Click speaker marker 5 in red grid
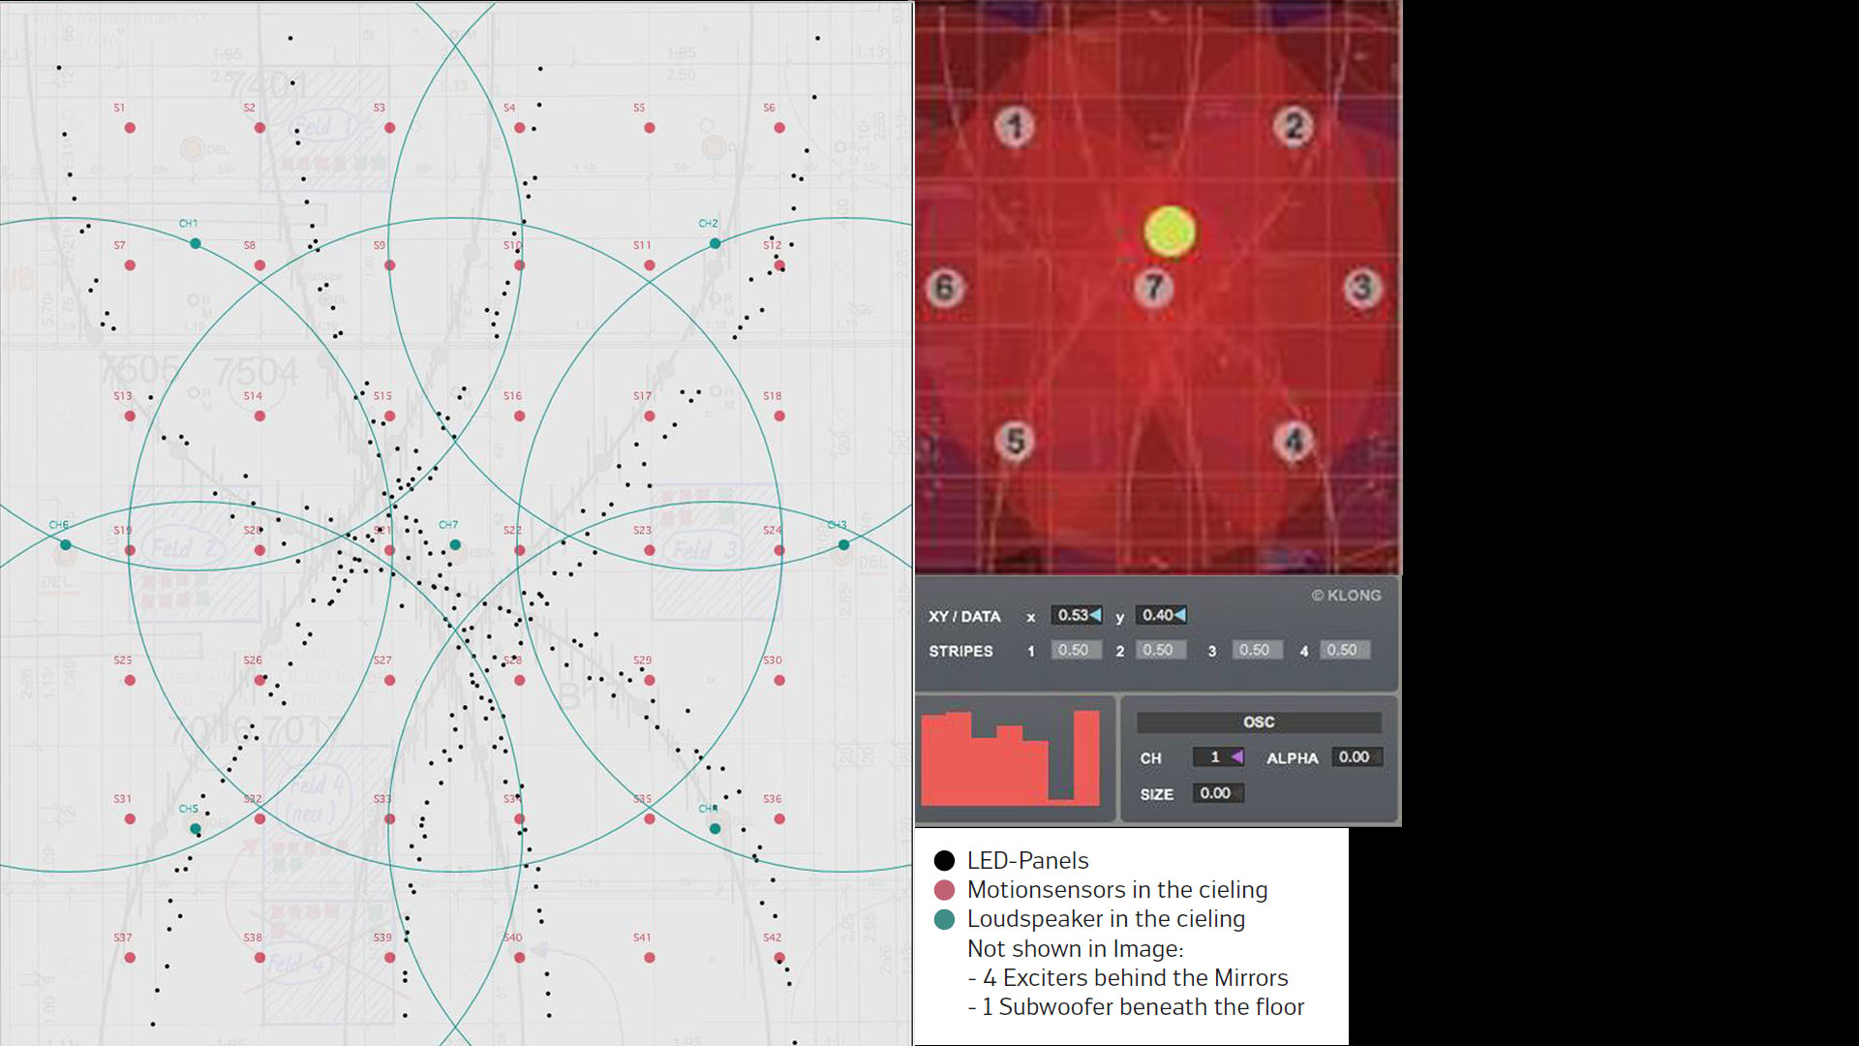 pyautogui.click(x=1015, y=441)
